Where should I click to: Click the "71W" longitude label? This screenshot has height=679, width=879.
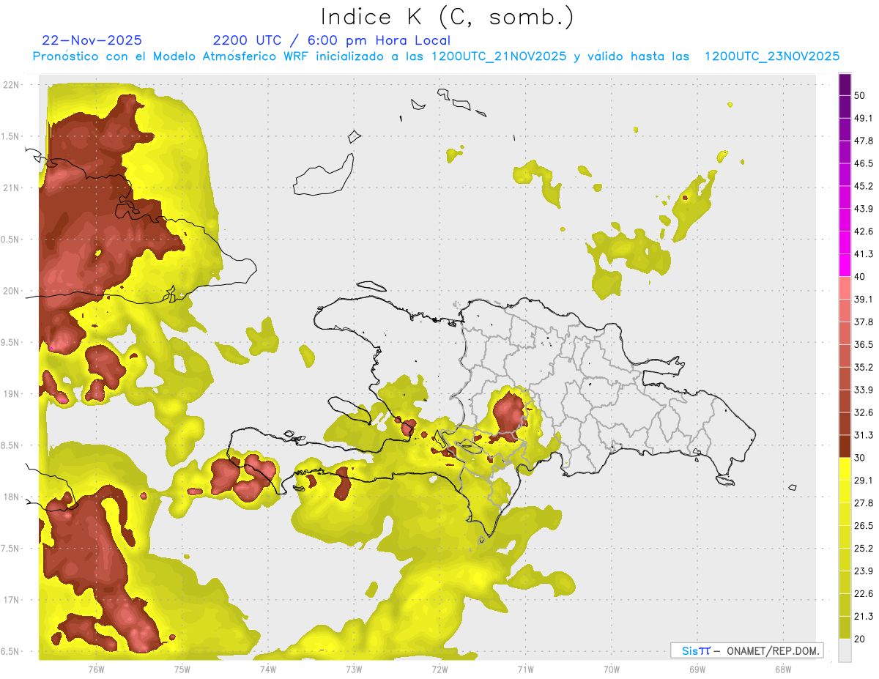(525, 669)
